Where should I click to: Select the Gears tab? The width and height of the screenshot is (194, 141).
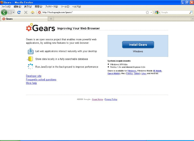[24, 19]
